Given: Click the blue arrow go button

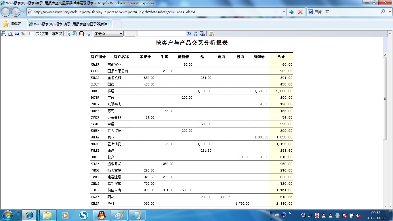Looking at the screenshot, I should pyautogui.click(x=291, y=12).
